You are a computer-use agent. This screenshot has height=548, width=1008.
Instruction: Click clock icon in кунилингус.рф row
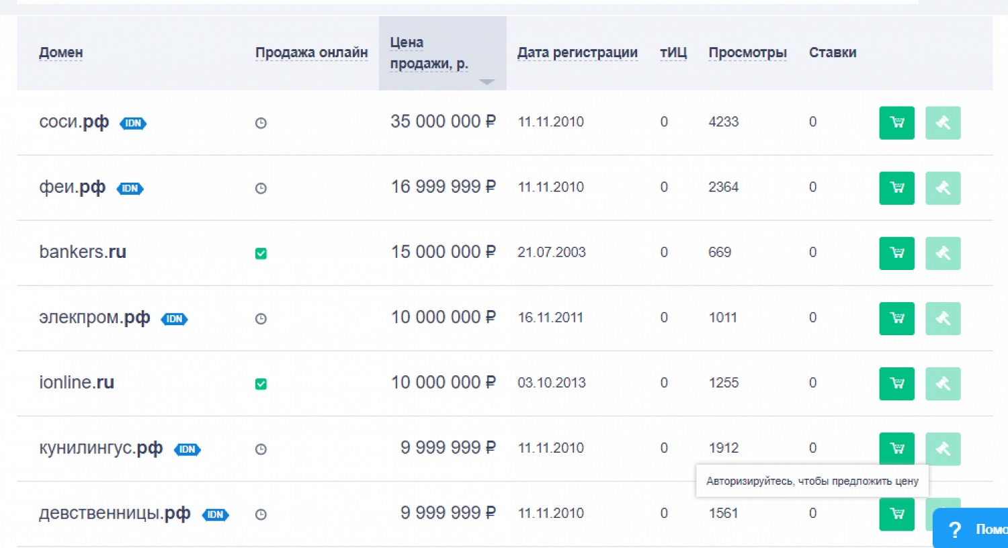click(261, 449)
